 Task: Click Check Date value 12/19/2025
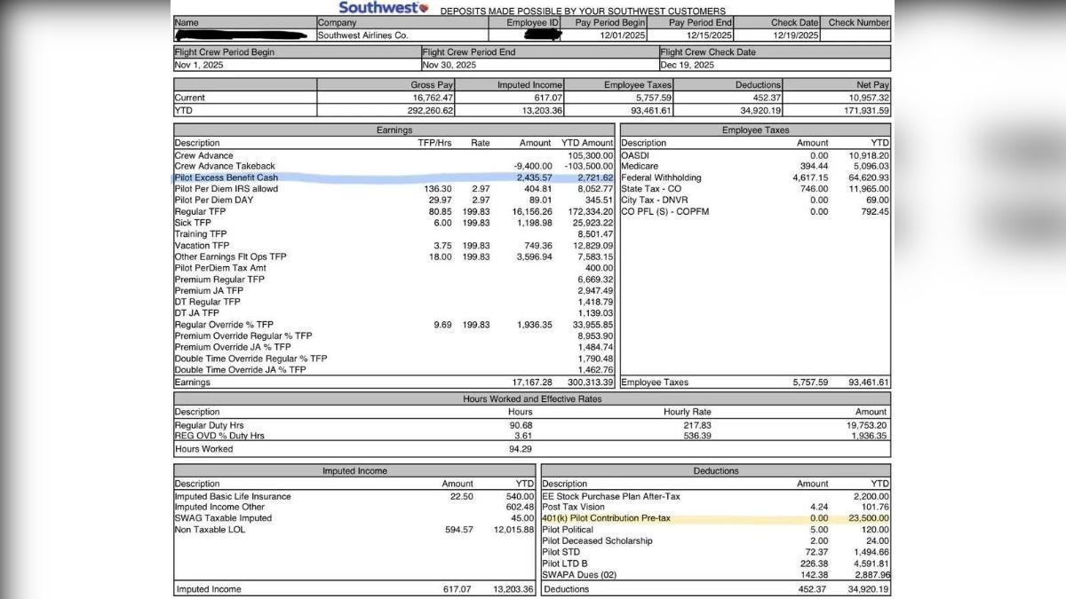[795, 35]
